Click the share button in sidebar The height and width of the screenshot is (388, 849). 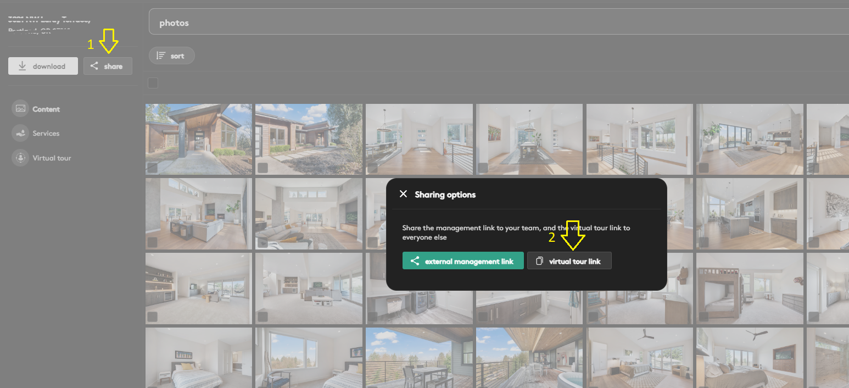pyautogui.click(x=108, y=66)
